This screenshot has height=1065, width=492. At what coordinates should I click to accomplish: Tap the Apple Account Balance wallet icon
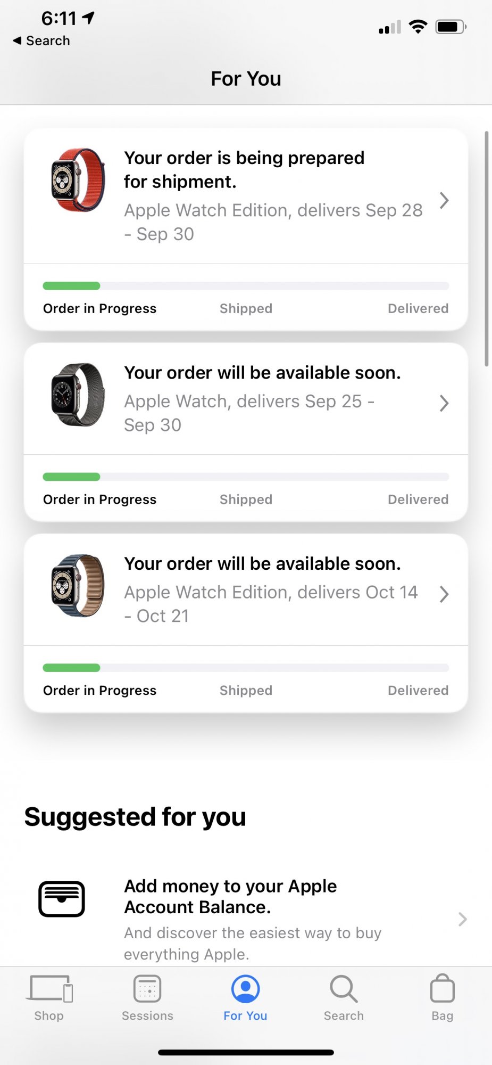(62, 899)
